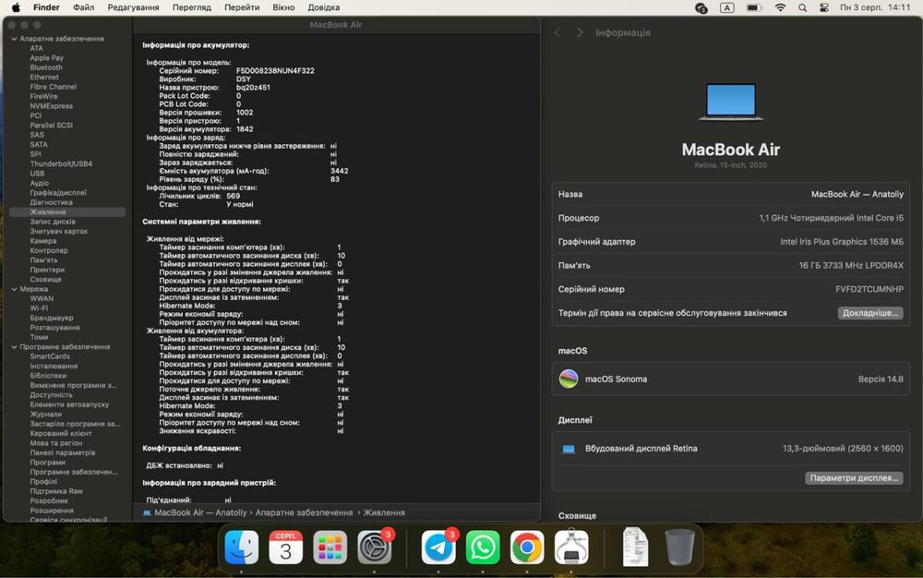Open Control Center in menu bar
923x578 pixels.
point(824,7)
